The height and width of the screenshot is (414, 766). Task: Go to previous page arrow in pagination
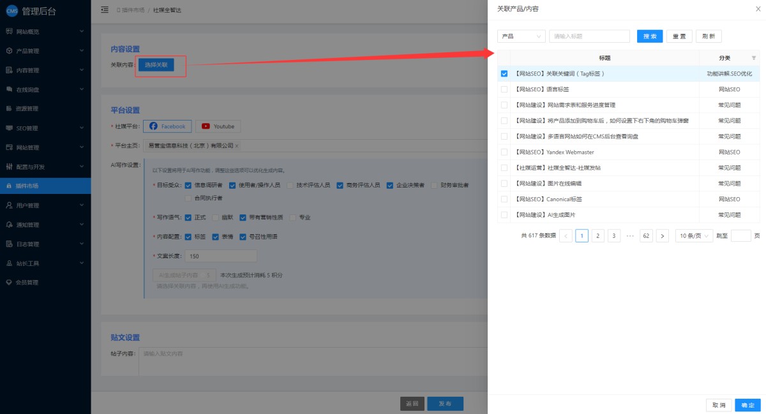pos(566,235)
